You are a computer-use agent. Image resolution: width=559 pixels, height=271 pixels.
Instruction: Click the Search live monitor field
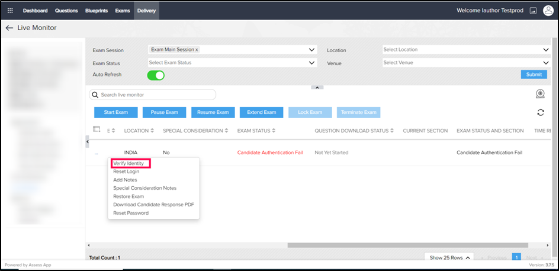(153, 95)
